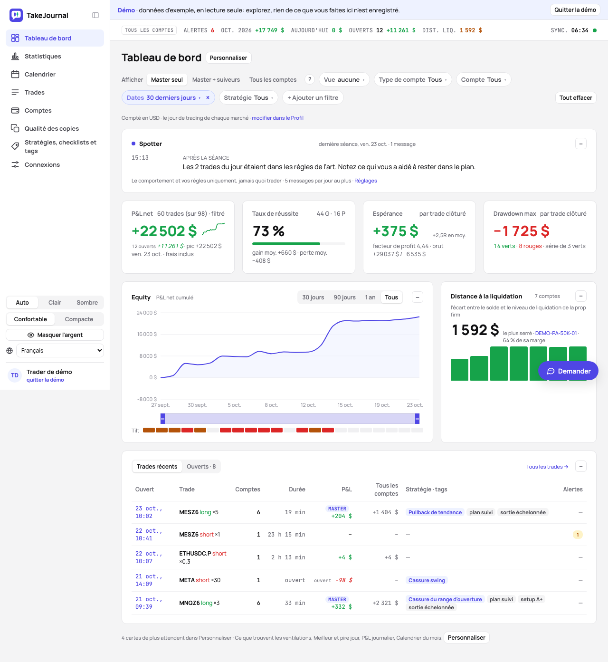608x662 pixels.
Task: Set density to Compacte
Action: pos(79,319)
